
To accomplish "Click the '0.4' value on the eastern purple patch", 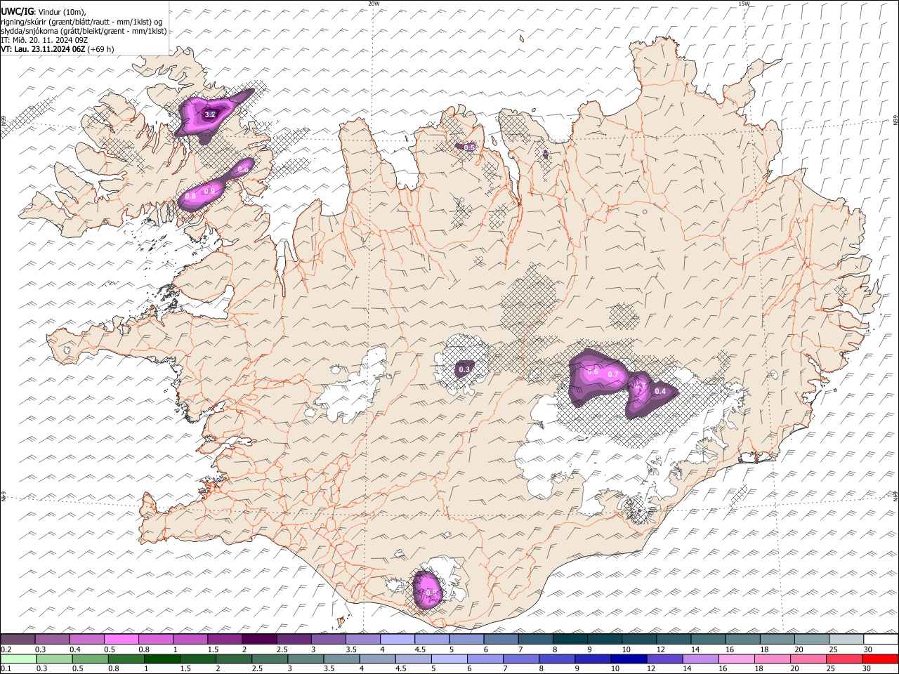I will click(660, 391).
